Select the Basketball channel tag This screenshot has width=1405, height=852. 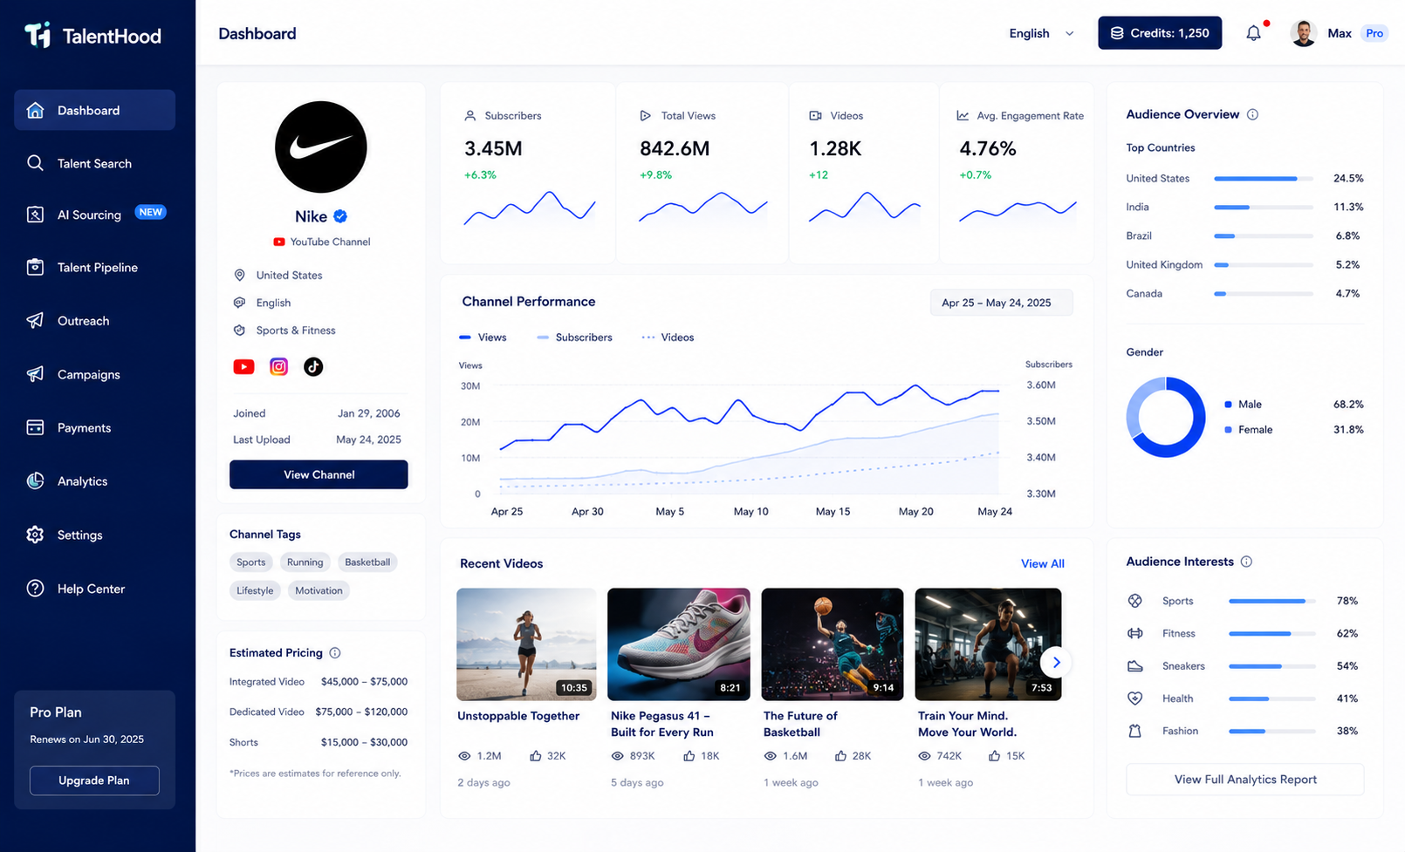click(367, 562)
